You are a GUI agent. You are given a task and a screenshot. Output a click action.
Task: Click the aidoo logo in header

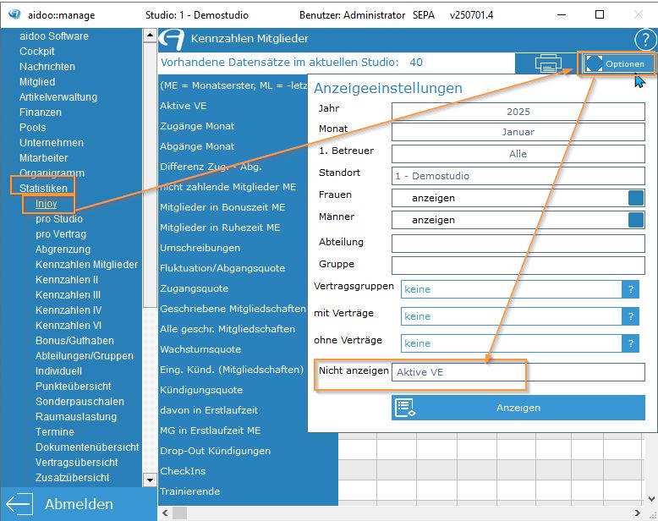[172, 39]
